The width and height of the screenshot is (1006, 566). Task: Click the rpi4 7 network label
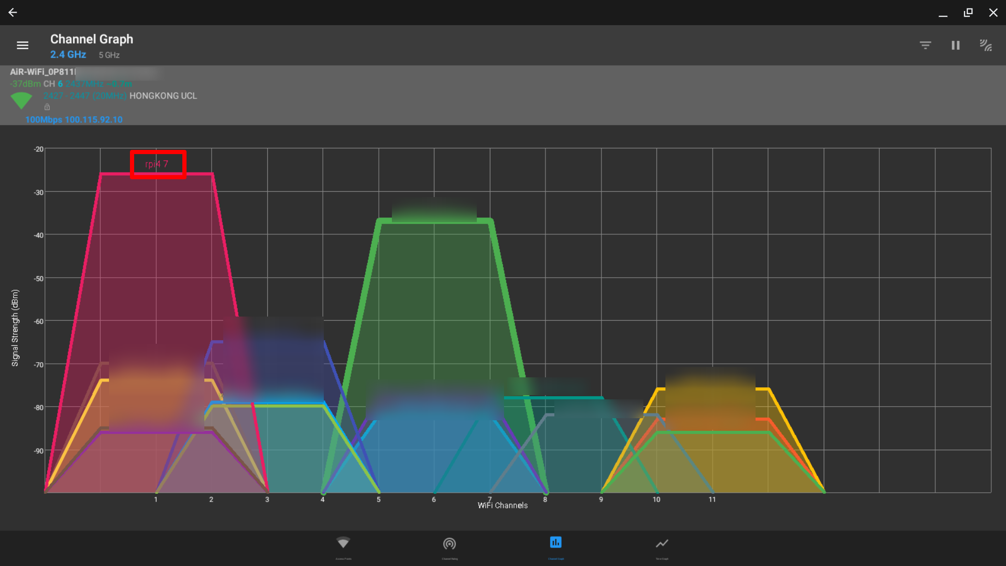(157, 164)
